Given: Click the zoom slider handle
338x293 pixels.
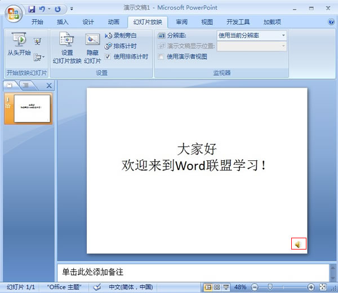Looking at the screenshot, I should [270, 287].
